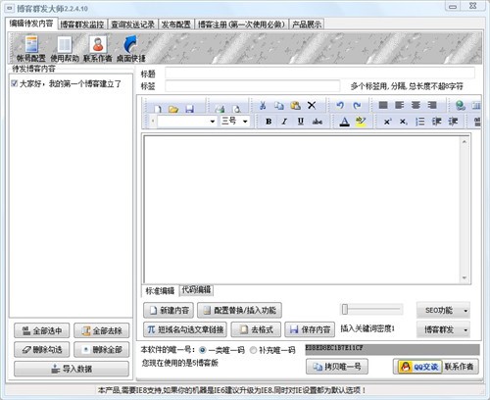
Task: Insert hyperlink with the globe icon
Action: (x=461, y=105)
